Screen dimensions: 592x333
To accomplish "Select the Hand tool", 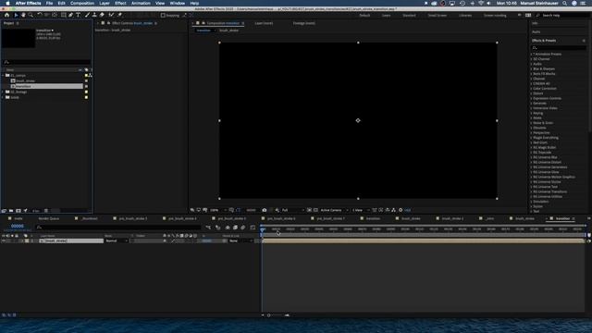I will 23,15.
